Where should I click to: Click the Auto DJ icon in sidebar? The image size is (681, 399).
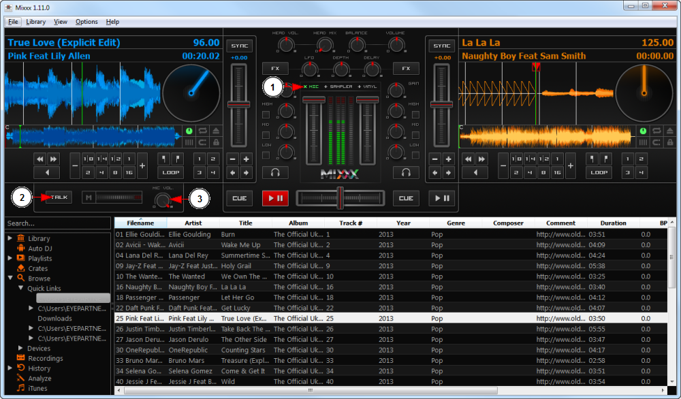pos(21,249)
